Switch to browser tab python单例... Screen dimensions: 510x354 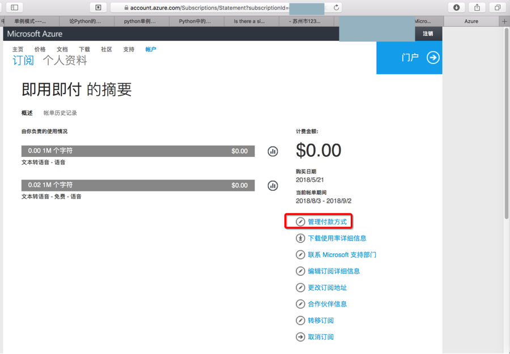(142, 21)
